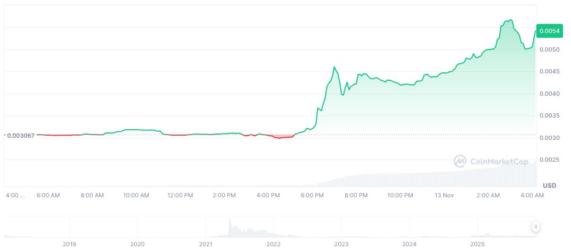Image resolution: width=571 pixels, height=250 pixels.
Task: Click the 6:00 PM time axis label
Action: [x=312, y=196]
